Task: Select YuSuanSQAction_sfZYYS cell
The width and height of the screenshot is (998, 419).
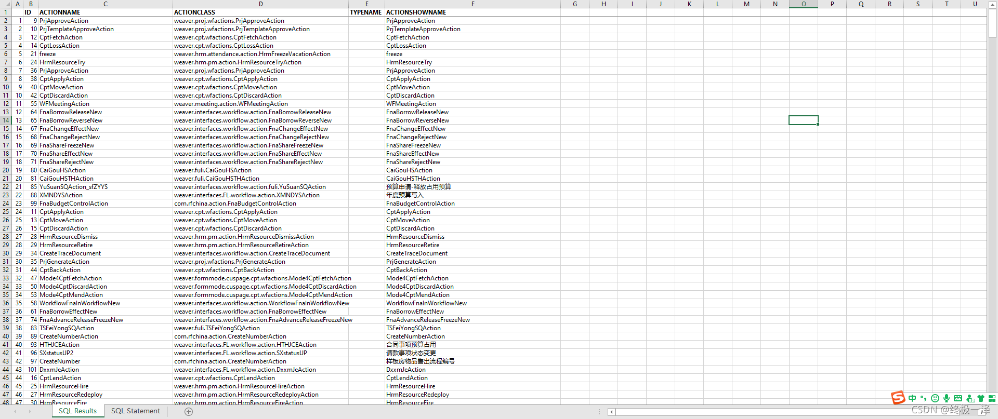Action: [106, 187]
